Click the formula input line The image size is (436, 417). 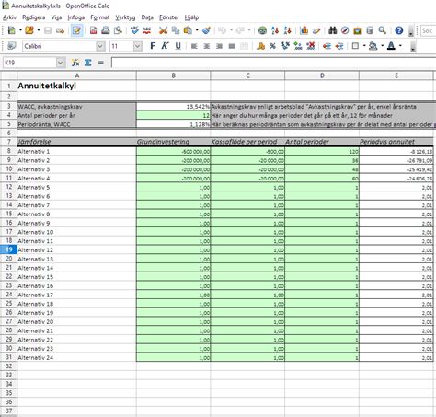(x=273, y=63)
